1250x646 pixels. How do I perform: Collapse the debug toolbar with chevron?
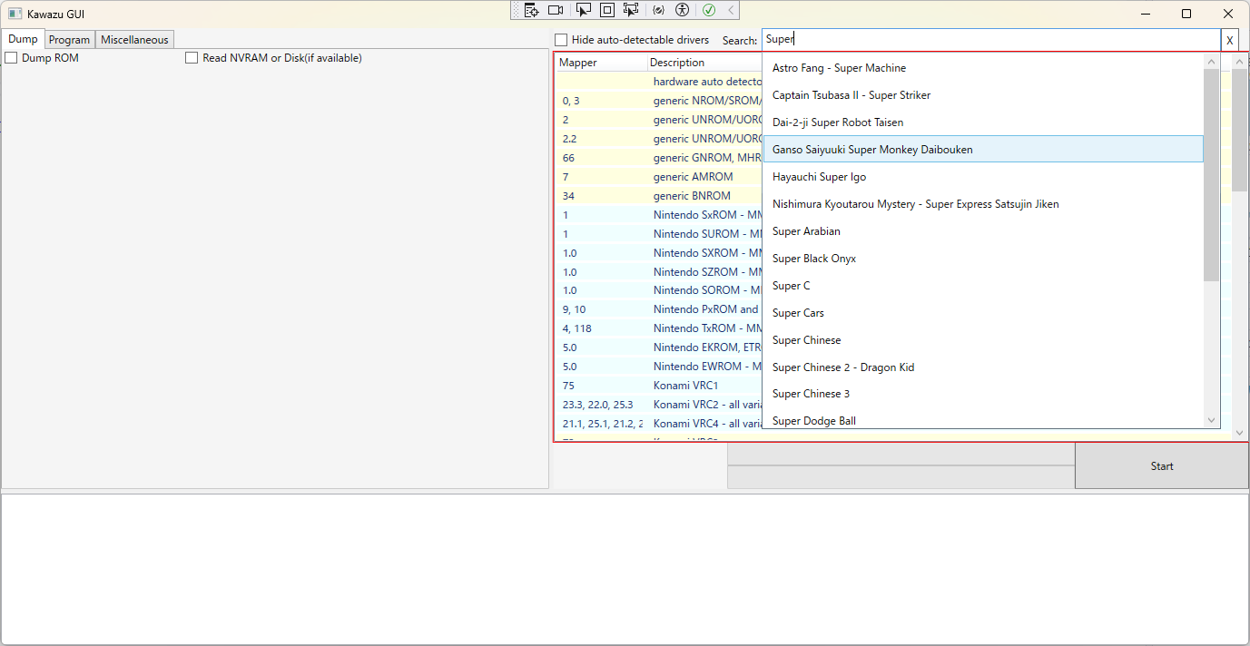pyautogui.click(x=730, y=10)
